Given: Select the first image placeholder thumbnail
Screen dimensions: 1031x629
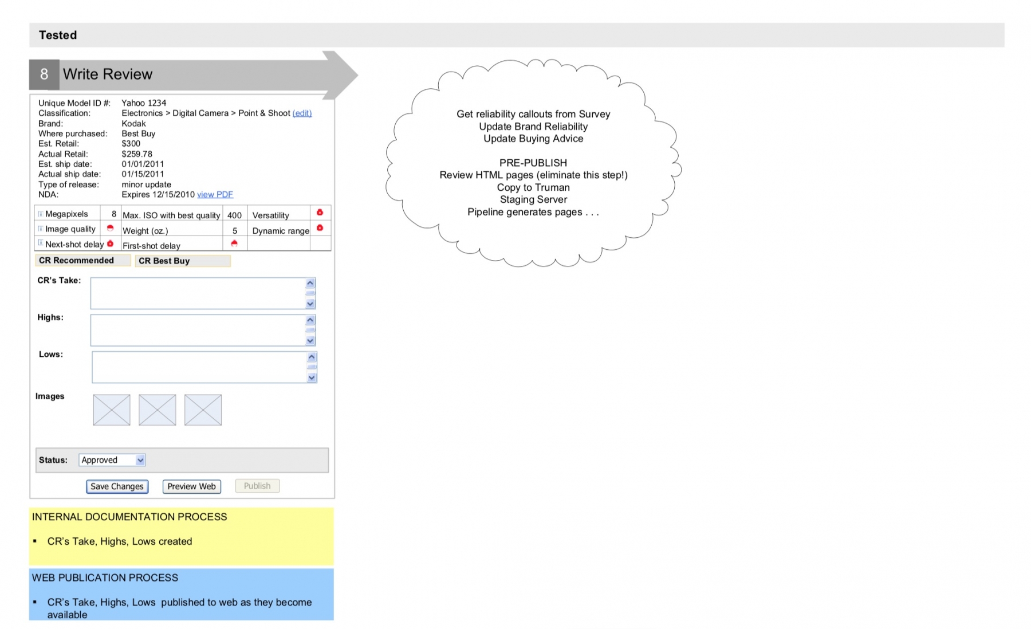Looking at the screenshot, I should (112, 410).
